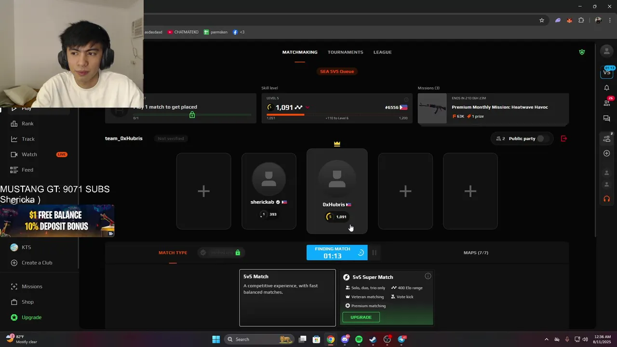Open the party members icon

tap(606, 139)
